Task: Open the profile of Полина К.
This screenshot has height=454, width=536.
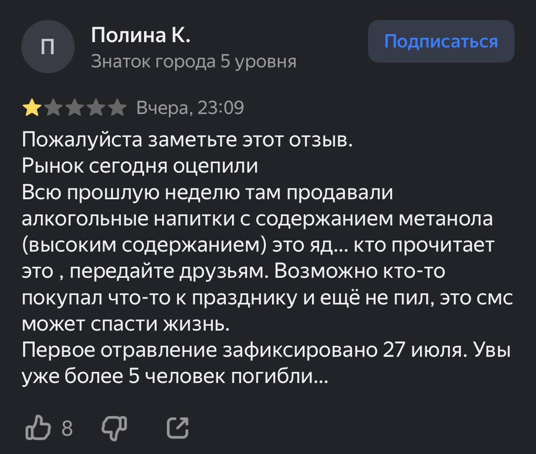Action: 140,35
